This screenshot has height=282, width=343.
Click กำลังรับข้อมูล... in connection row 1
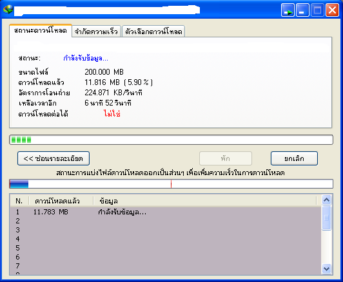click(x=122, y=212)
